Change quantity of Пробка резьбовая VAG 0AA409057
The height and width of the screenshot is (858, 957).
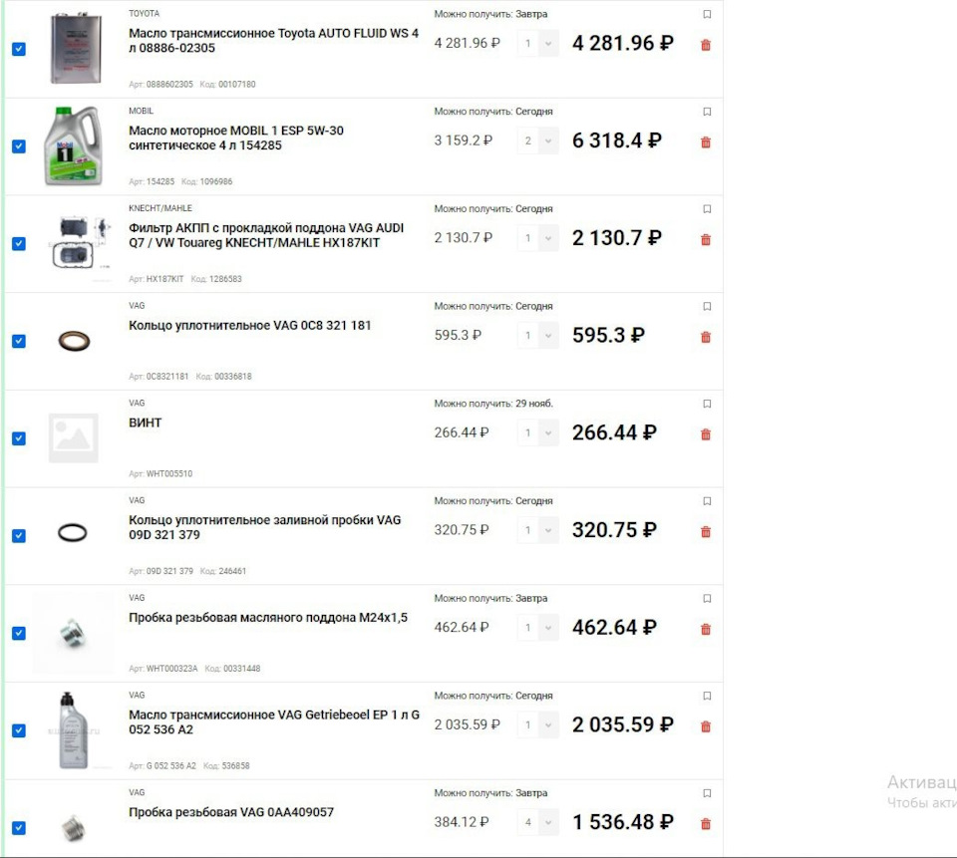click(x=538, y=822)
